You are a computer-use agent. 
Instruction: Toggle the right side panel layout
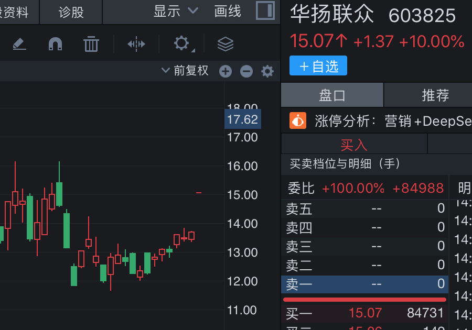(265, 11)
